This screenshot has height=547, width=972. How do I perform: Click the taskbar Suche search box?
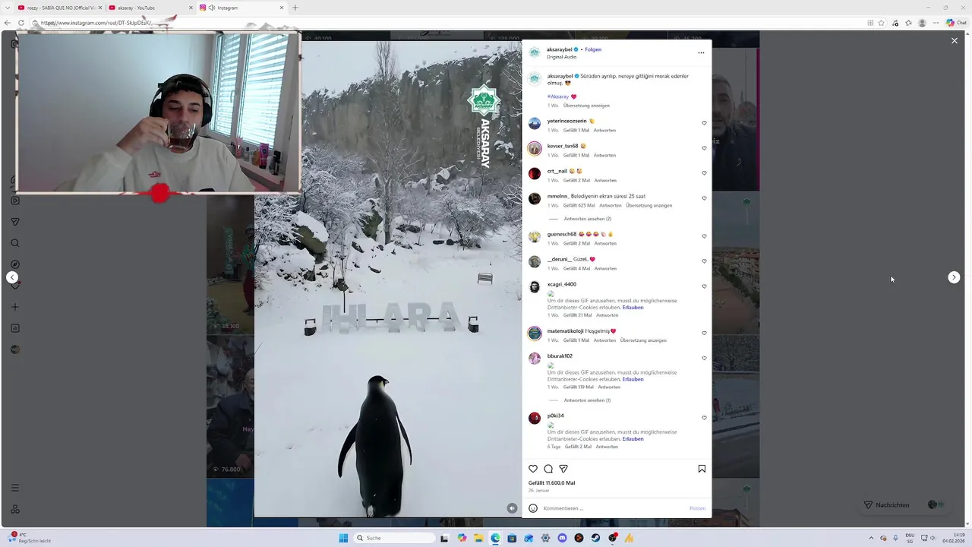point(395,538)
